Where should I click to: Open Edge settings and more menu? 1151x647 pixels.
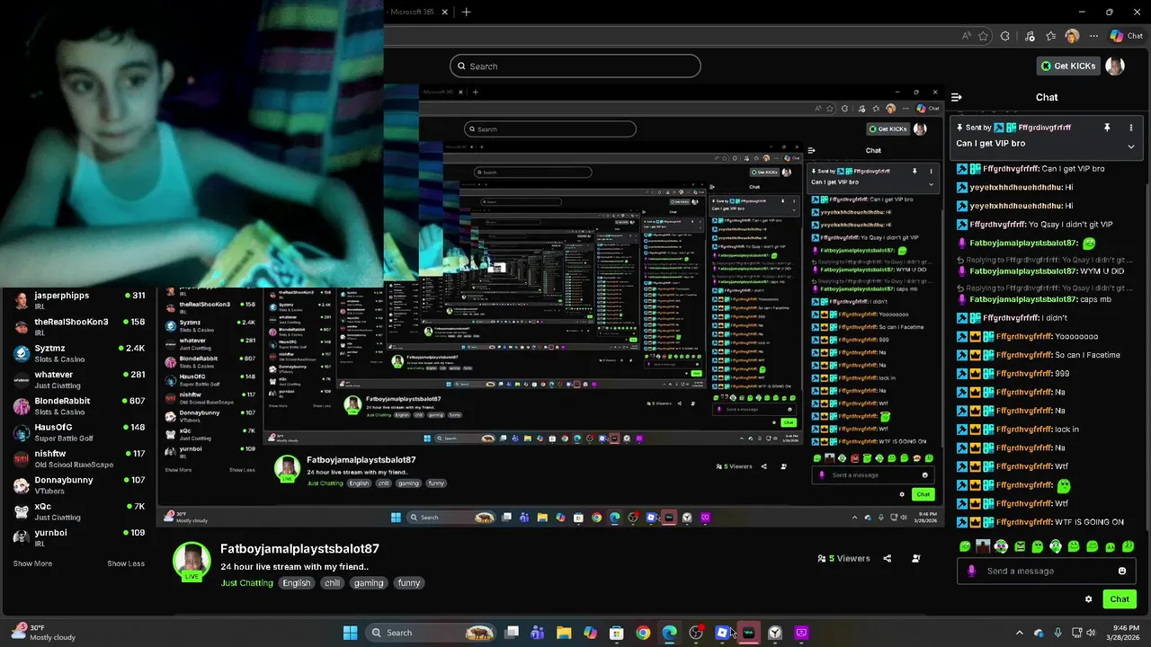click(x=1093, y=36)
